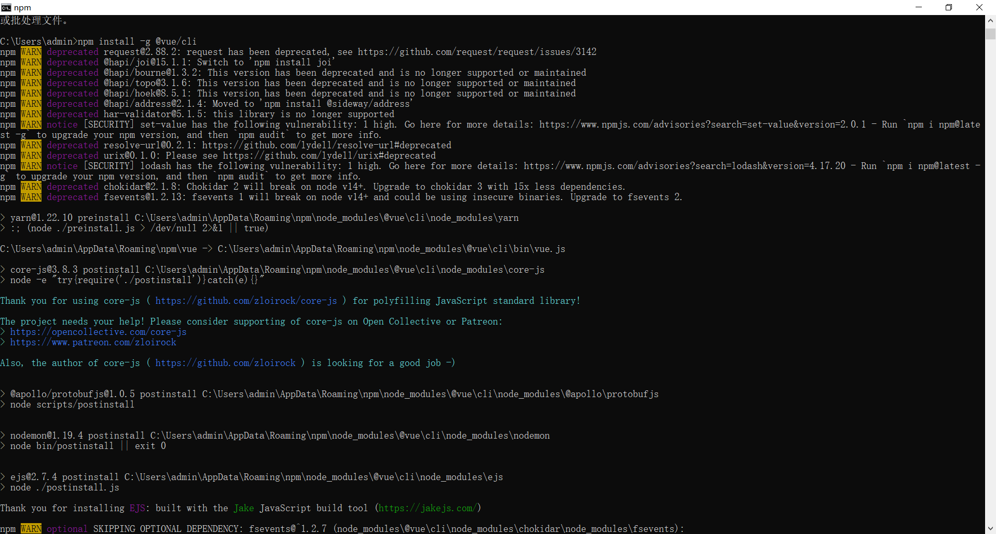This screenshot has width=996, height=534.
Task: Click the purple EJS word
Action: pos(137,508)
